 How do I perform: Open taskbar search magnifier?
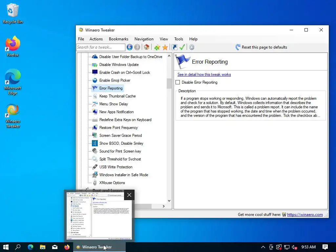click(x=18, y=247)
